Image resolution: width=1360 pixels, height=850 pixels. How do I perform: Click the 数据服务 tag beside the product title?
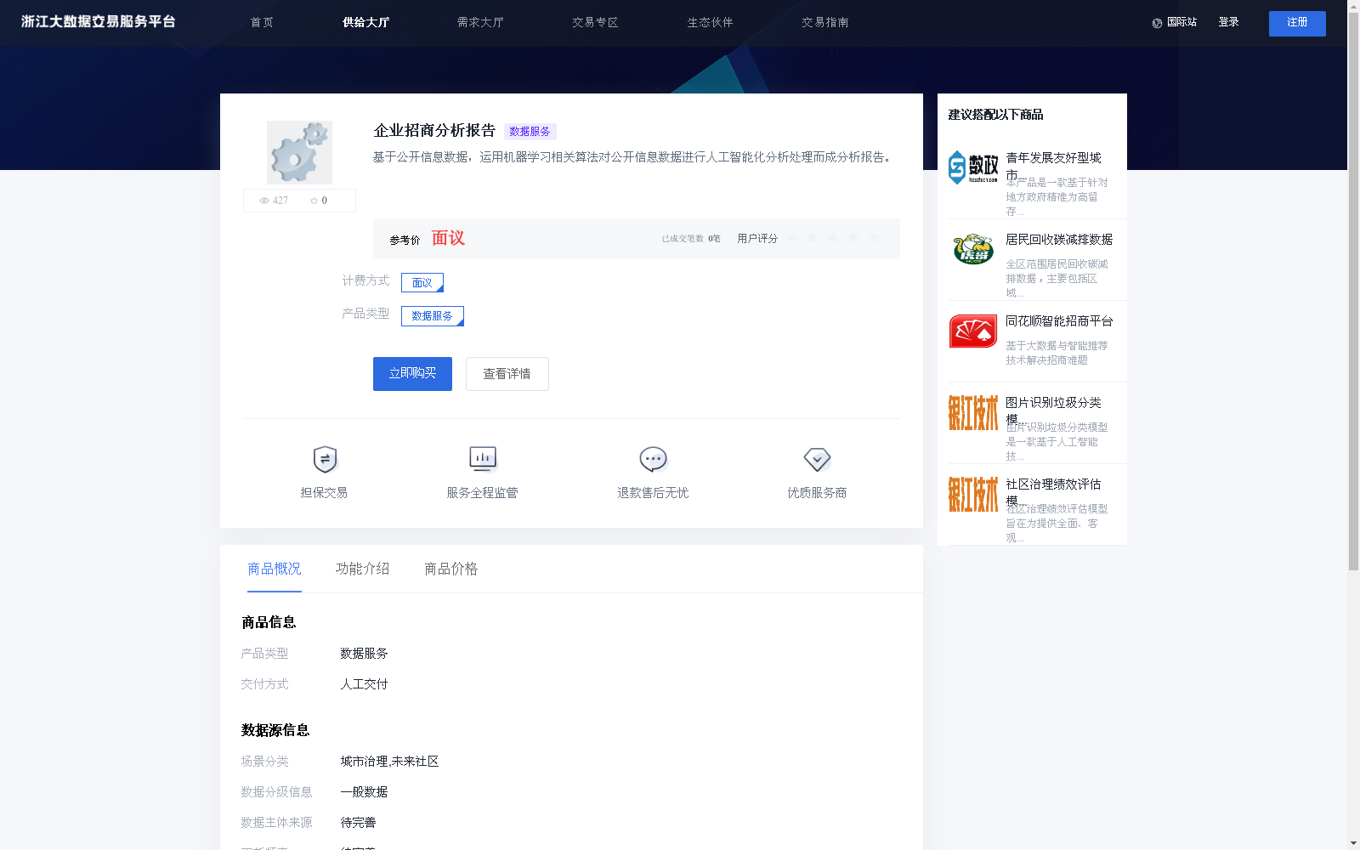click(530, 132)
